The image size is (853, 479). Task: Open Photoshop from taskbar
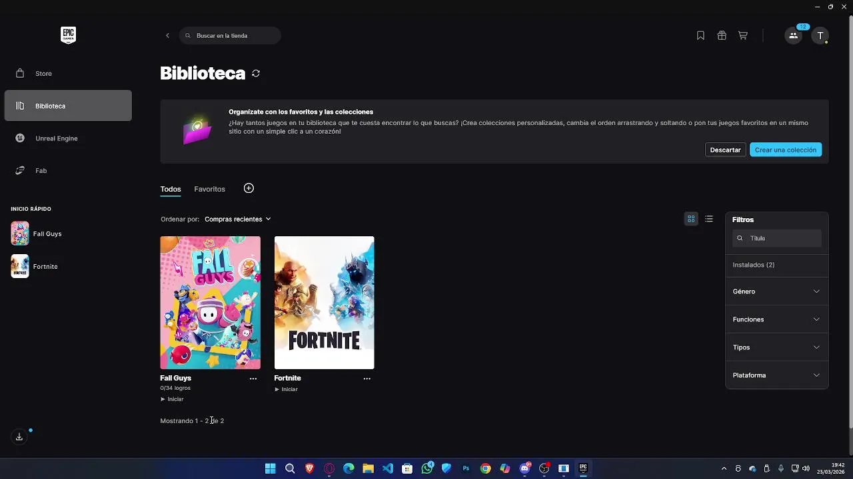[x=466, y=468]
